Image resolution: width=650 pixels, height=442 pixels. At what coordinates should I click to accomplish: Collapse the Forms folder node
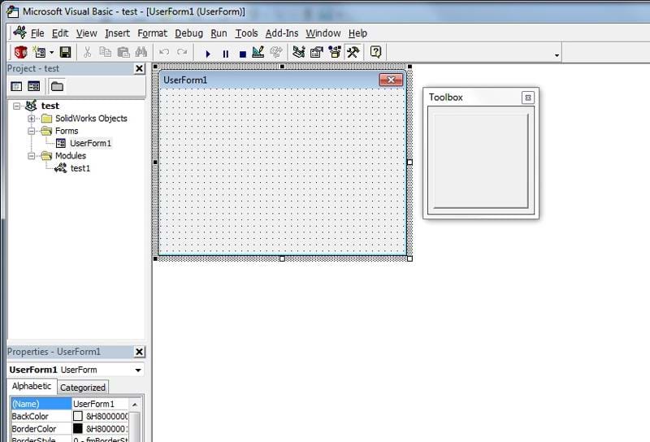pyautogui.click(x=32, y=131)
